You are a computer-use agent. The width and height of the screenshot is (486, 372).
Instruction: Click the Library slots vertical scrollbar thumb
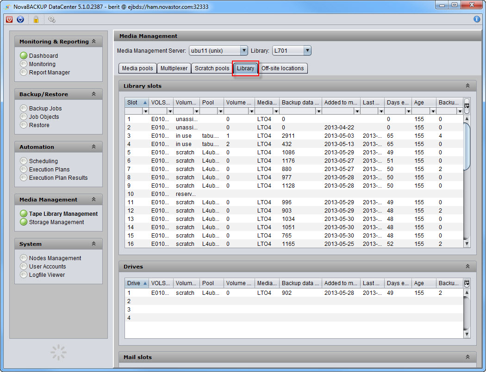(x=467, y=146)
